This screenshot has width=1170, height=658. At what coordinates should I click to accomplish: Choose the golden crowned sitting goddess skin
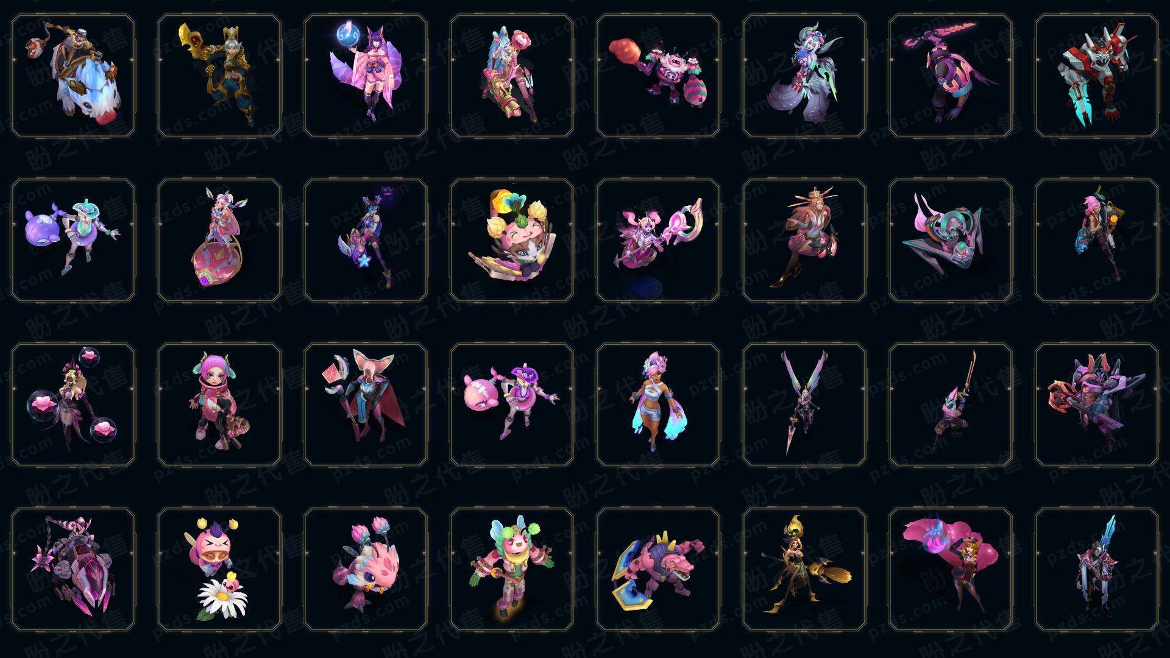click(x=804, y=240)
